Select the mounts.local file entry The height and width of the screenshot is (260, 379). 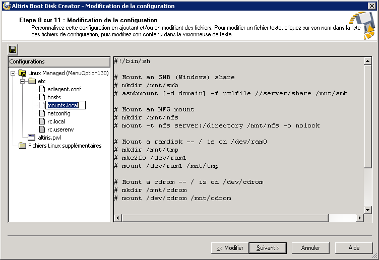pyautogui.click(x=63, y=105)
